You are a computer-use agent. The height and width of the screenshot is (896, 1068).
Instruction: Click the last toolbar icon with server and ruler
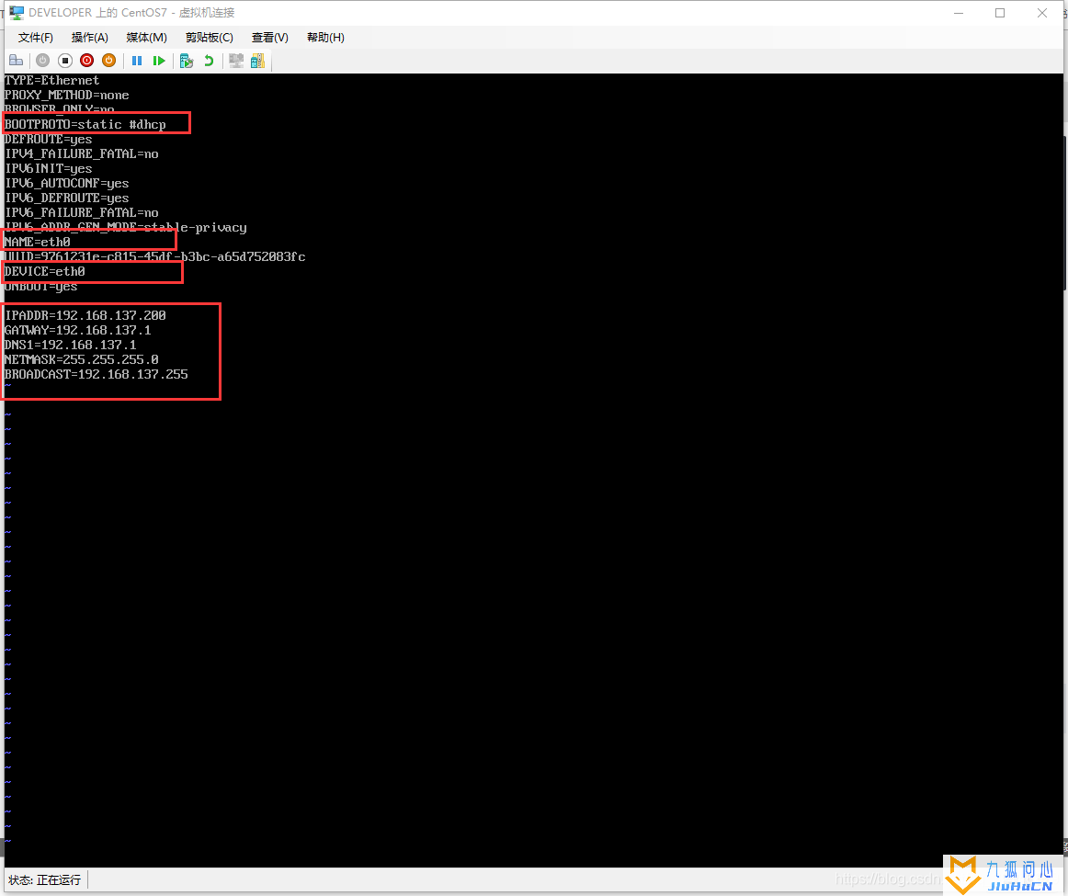(257, 61)
